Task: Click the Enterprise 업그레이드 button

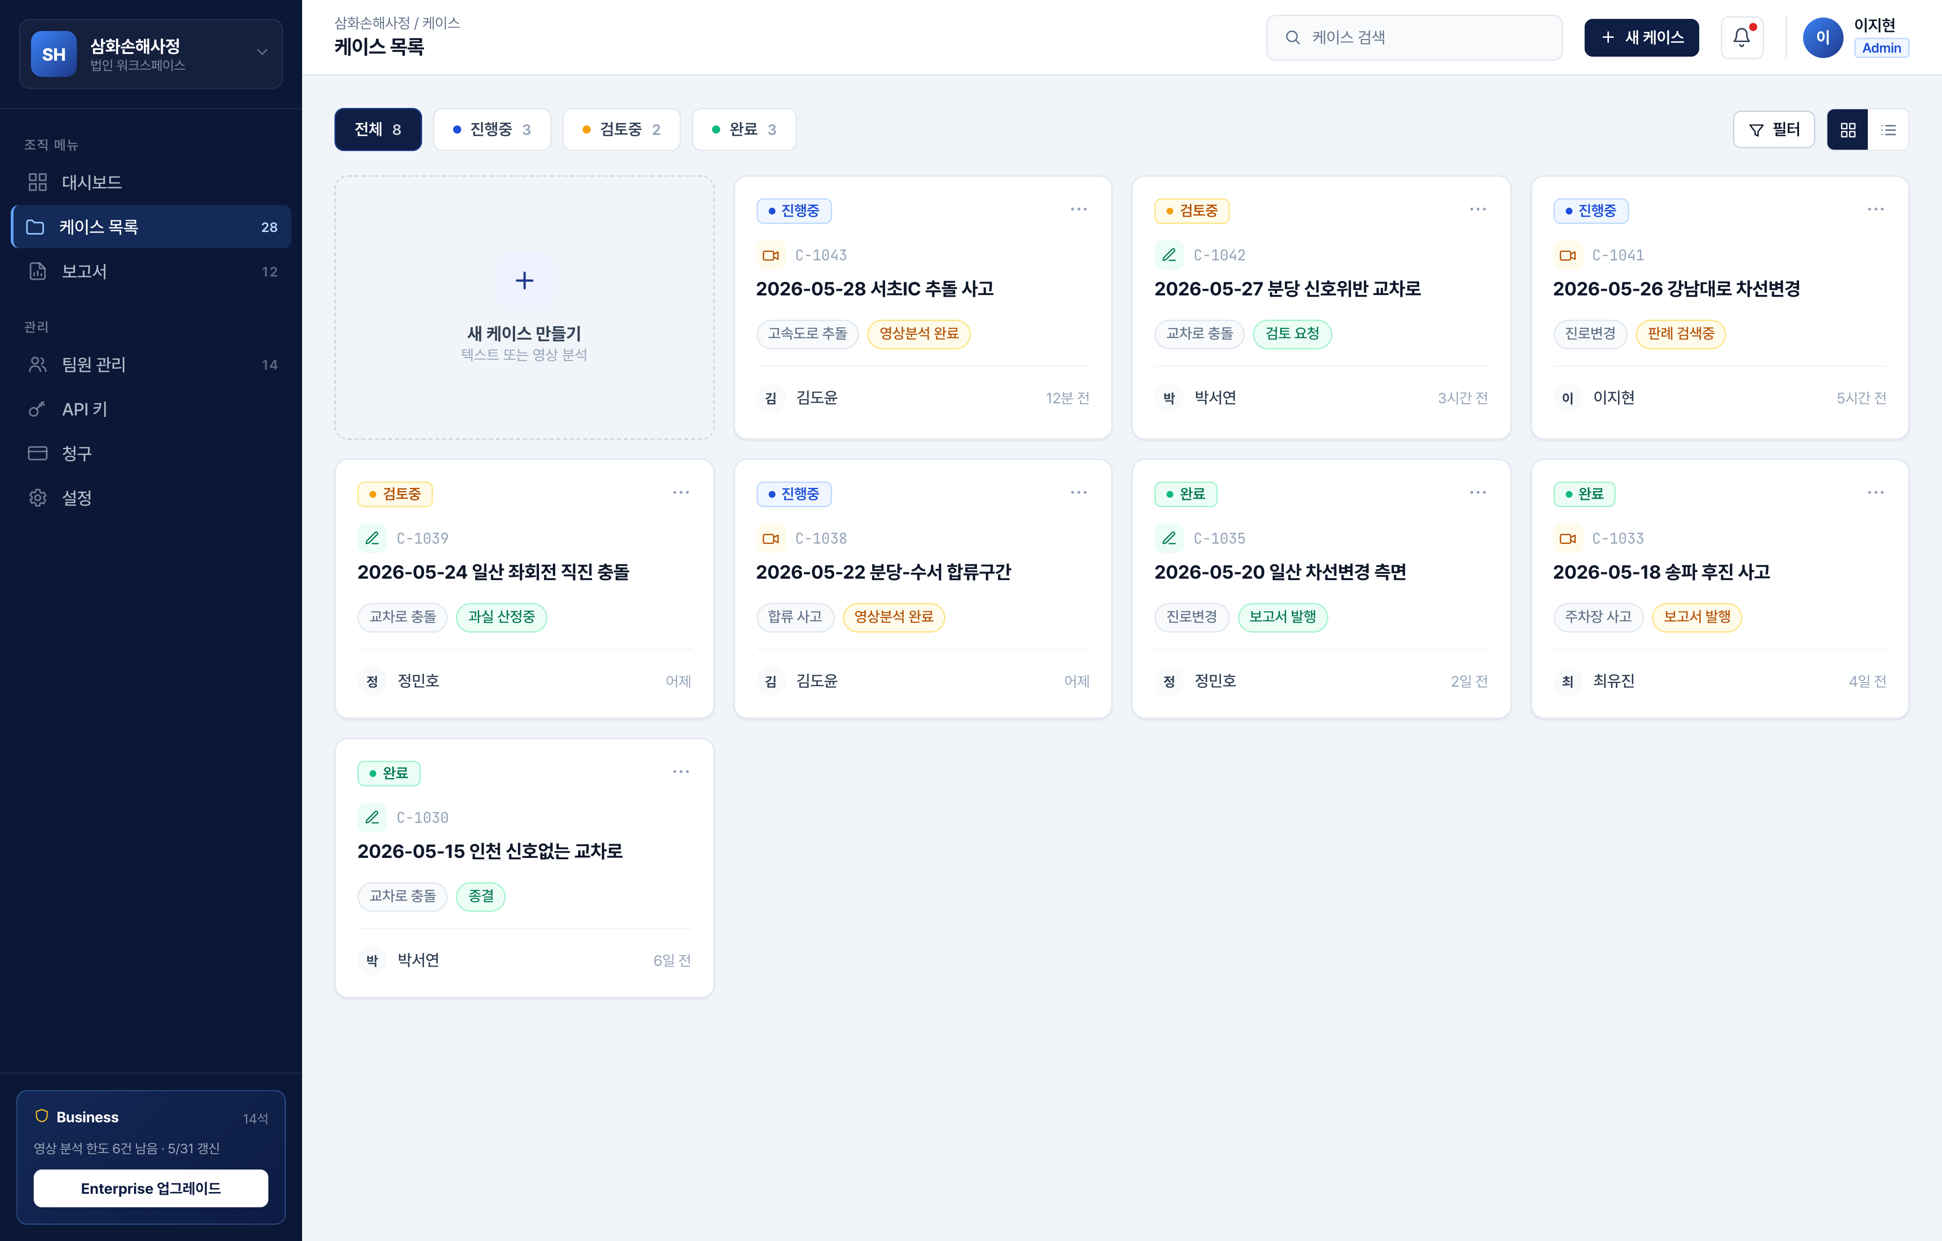Action: (151, 1188)
